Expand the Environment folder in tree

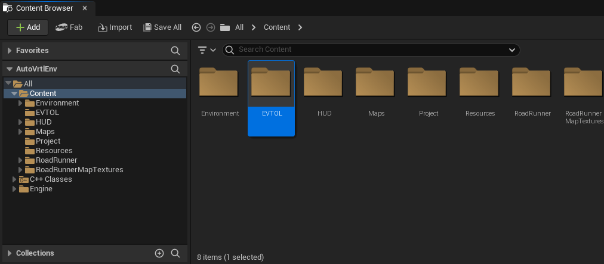tap(20, 103)
